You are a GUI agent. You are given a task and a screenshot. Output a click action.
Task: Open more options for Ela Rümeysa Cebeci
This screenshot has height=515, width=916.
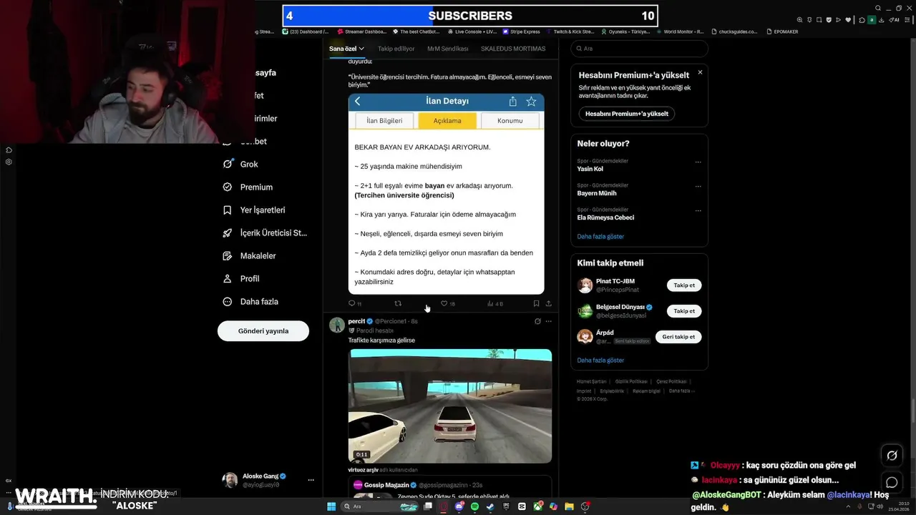pyautogui.click(x=698, y=211)
